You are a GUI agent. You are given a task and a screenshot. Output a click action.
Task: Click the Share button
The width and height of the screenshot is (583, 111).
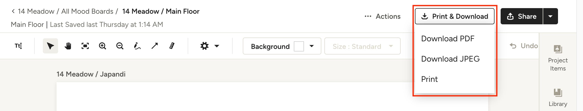click(522, 16)
